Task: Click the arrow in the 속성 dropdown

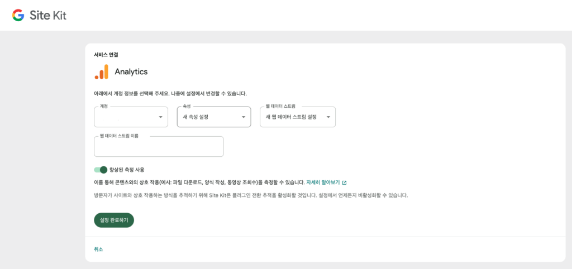Action: pyautogui.click(x=244, y=117)
